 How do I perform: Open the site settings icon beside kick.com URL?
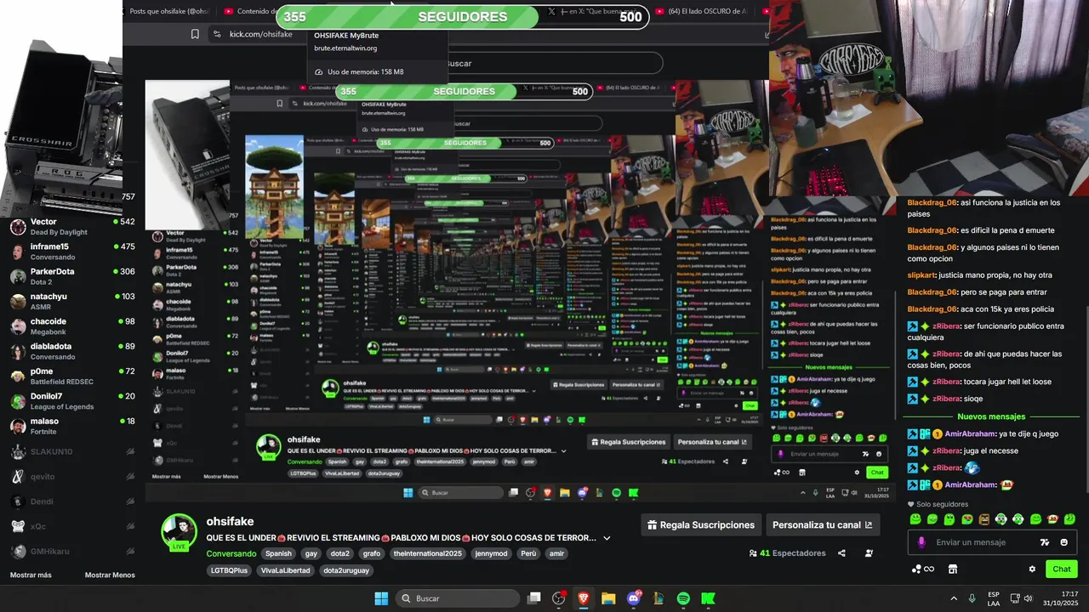217,34
